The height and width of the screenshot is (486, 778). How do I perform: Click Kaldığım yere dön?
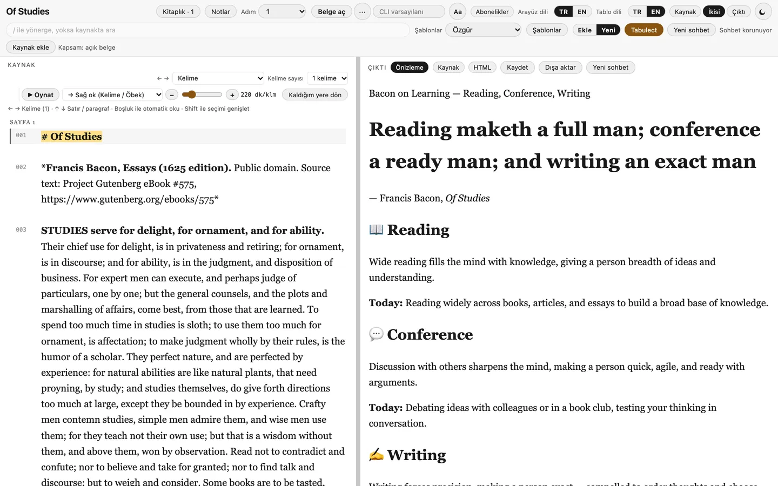pos(315,94)
